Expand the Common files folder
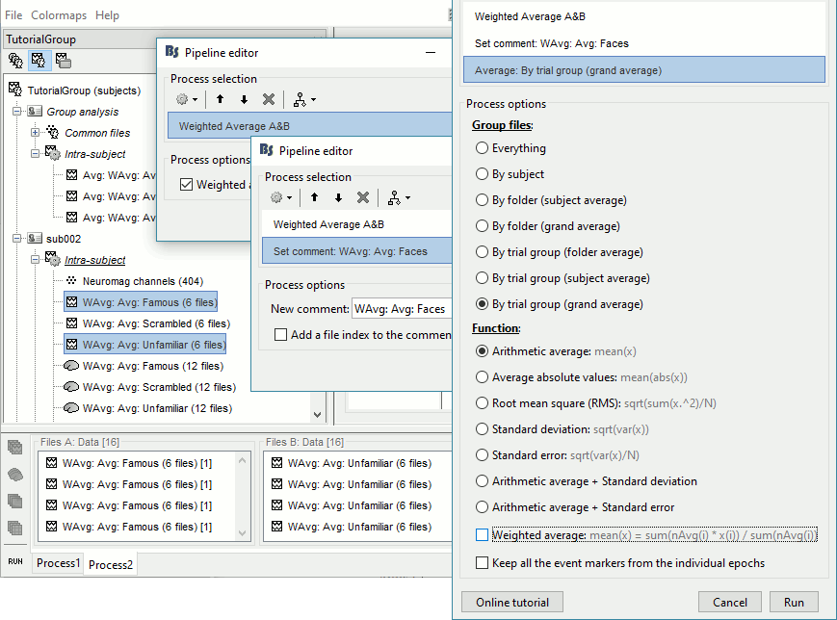This screenshot has height=620, width=837. (x=36, y=133)
